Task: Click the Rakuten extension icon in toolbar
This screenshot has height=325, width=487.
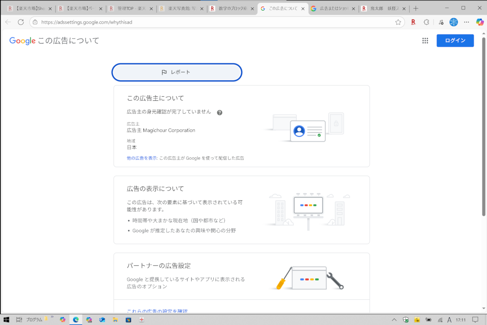Action: click(413, 22)
